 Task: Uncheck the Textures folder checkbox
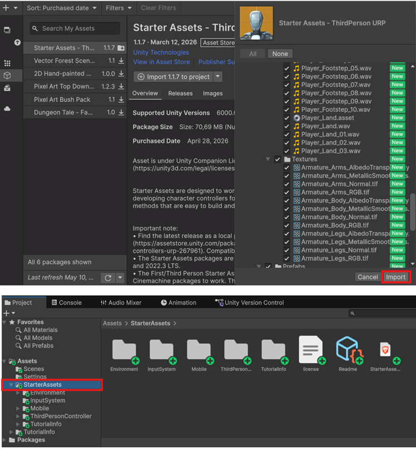(278, 159)
